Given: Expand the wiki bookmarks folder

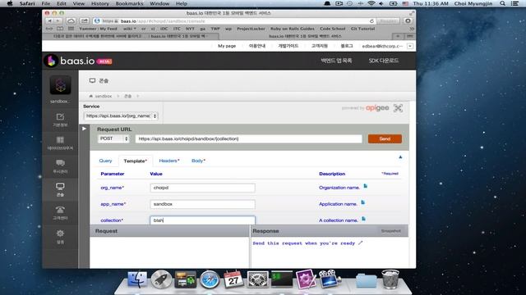Looking at the screenshot, I should (129, 29).
